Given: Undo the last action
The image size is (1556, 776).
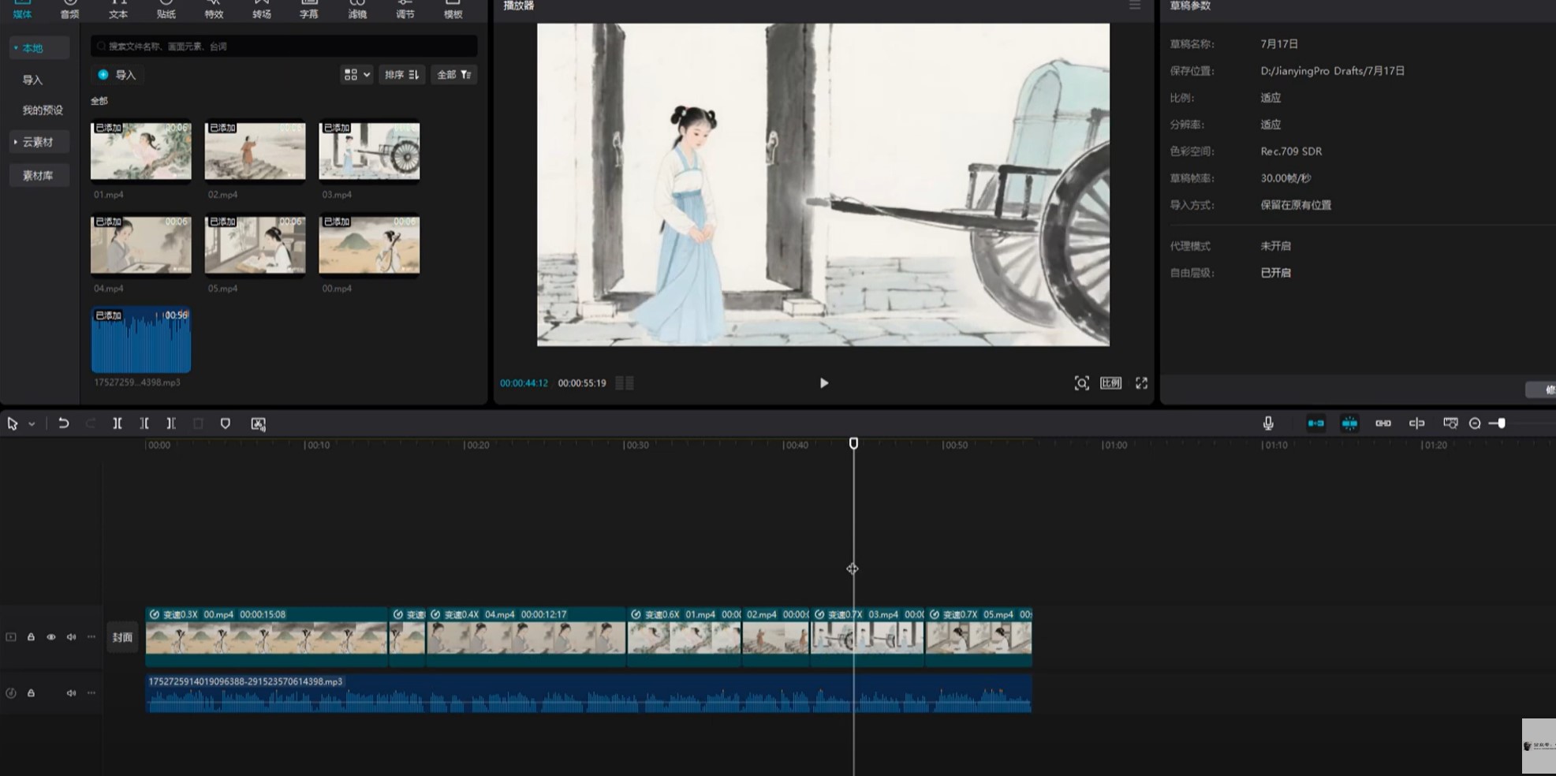Looking at the screenshot, I should pos(64,423).
